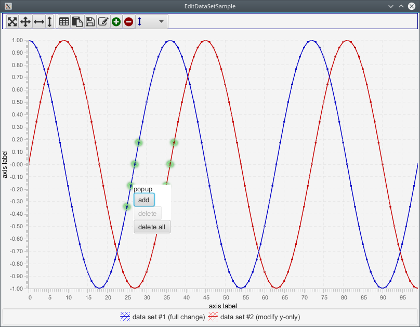This screenshot has width=420, height=327.
Task: Select highlighted blue point near y -0.35
Action: pos(127,206)
